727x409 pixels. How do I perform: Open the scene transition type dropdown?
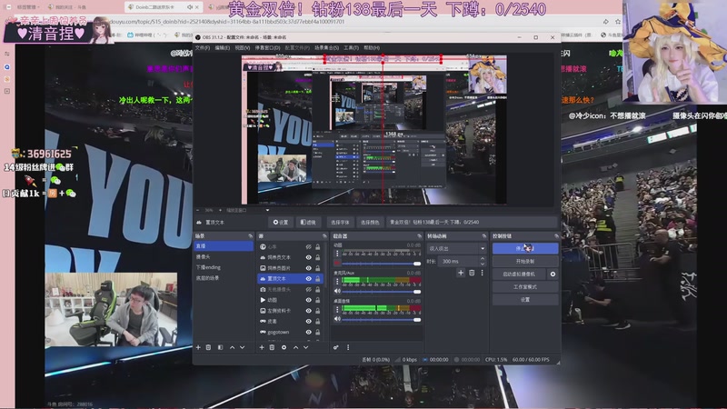pos(456,248)
